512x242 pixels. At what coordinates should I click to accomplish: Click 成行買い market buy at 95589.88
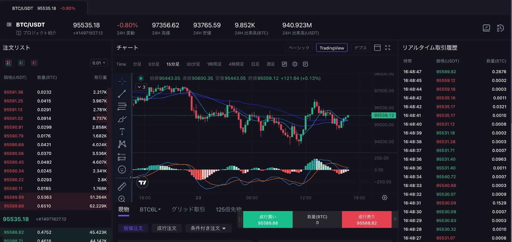pos(268,220)
